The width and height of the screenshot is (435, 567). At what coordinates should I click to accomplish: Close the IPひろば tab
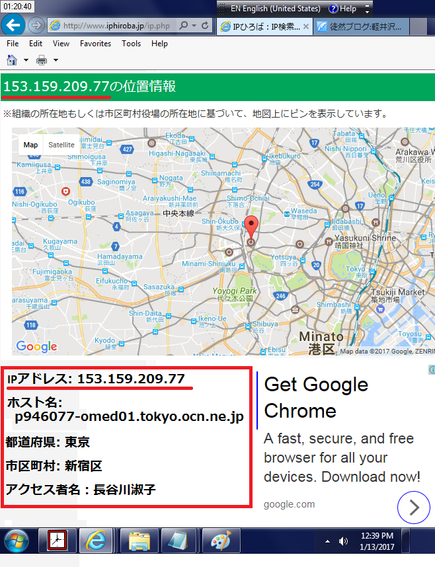click(x=306, y=26)
